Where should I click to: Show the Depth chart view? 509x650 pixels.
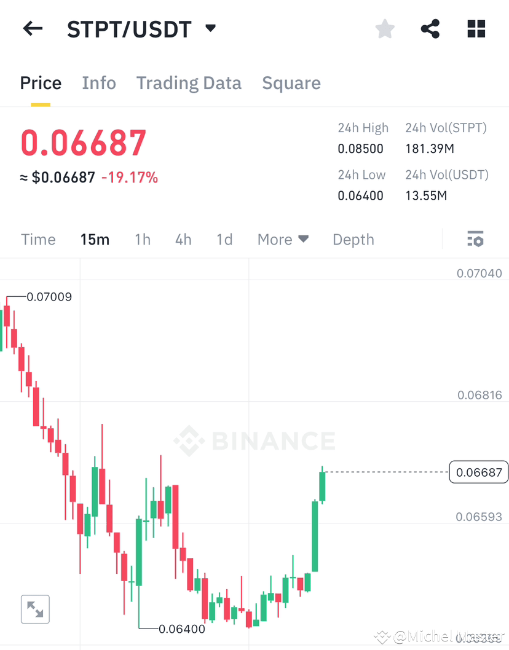[x=353, y=240]
